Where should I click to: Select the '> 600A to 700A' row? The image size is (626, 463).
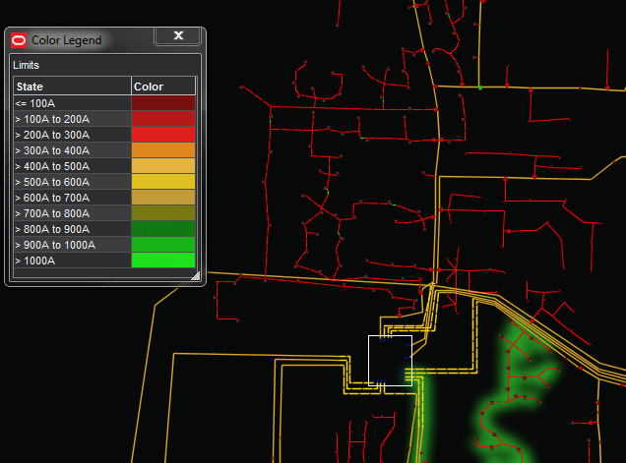point(104,198)
